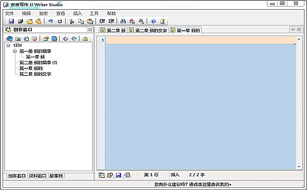Click the suggestion link 您有什么建议吗
Image resolution: width=307 pixels, height=190 pixels.
tap(193, 184)
